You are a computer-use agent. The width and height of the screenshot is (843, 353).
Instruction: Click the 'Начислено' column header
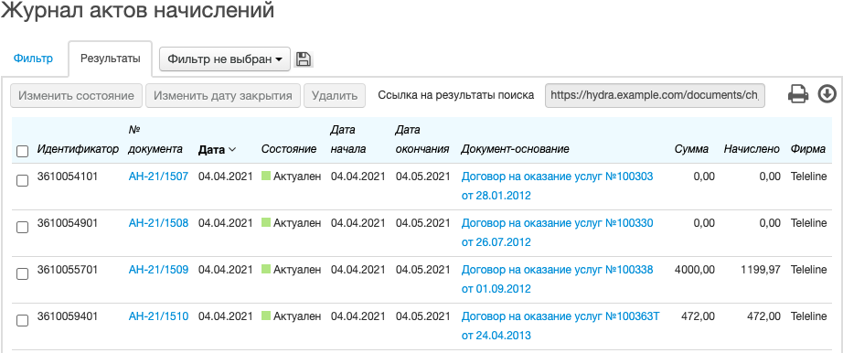tap(752, 149)
